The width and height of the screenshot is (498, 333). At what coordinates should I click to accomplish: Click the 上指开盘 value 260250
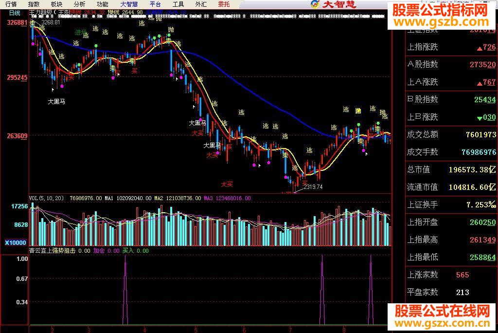click(482, 222)
